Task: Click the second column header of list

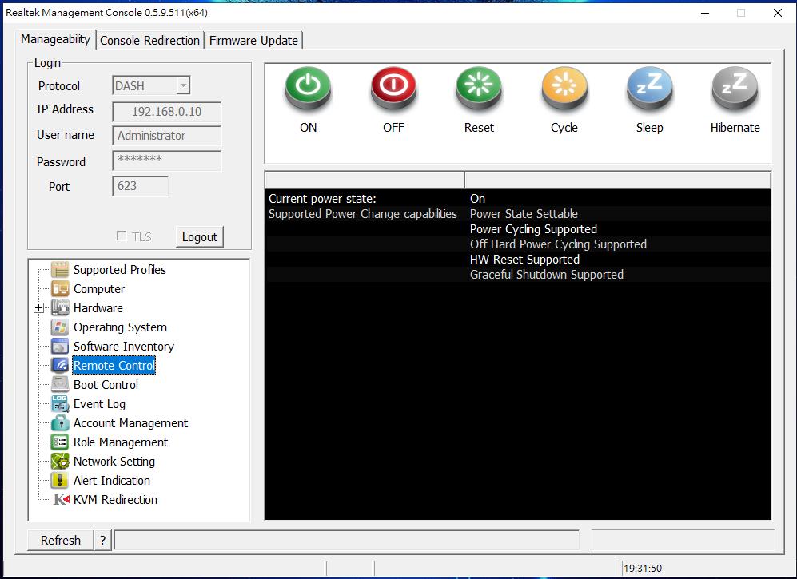Action: pyautogui.click(x=618, y=180)
